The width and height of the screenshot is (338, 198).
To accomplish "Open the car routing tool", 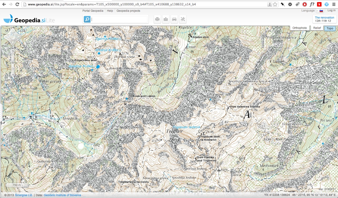I will 174,19.
